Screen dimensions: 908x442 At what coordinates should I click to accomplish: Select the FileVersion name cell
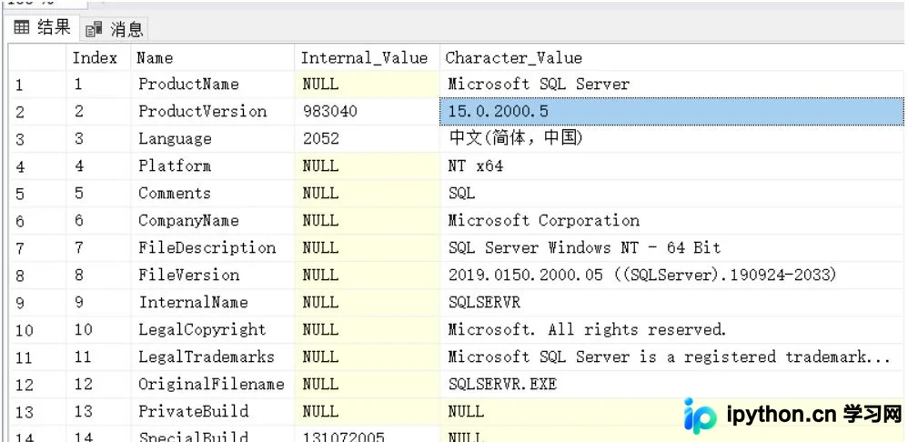213,275
